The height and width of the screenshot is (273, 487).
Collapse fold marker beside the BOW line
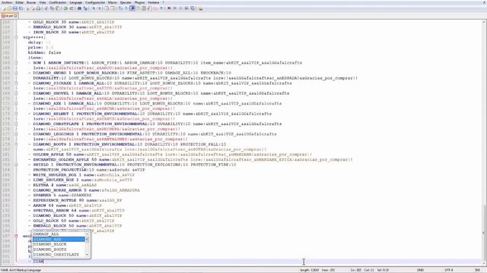point(16,63)
